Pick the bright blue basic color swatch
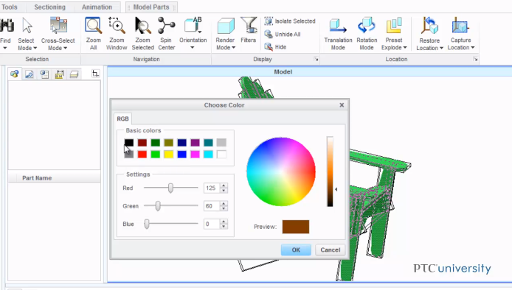This screenshot has height=290, width=512. [x=182, y=154]
